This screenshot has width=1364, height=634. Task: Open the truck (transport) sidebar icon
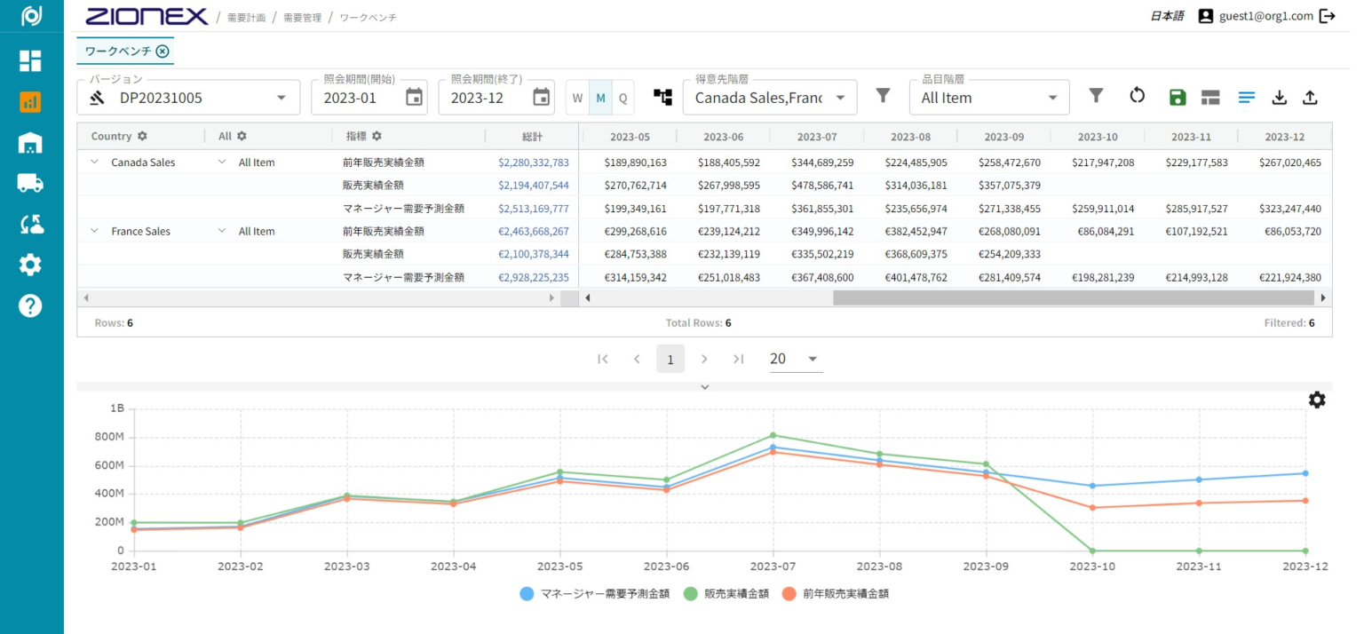click(x=29, y=184)
